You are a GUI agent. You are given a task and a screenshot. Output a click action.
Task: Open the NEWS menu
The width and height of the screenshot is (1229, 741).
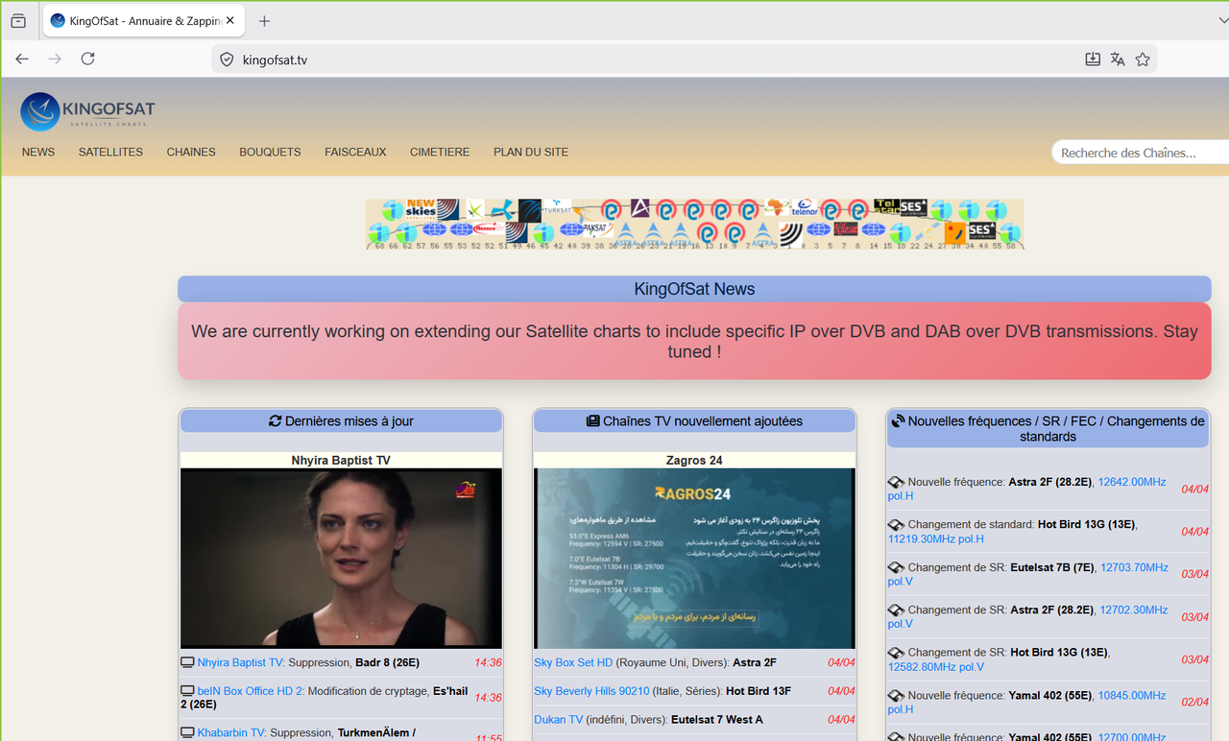pos(38,152)
